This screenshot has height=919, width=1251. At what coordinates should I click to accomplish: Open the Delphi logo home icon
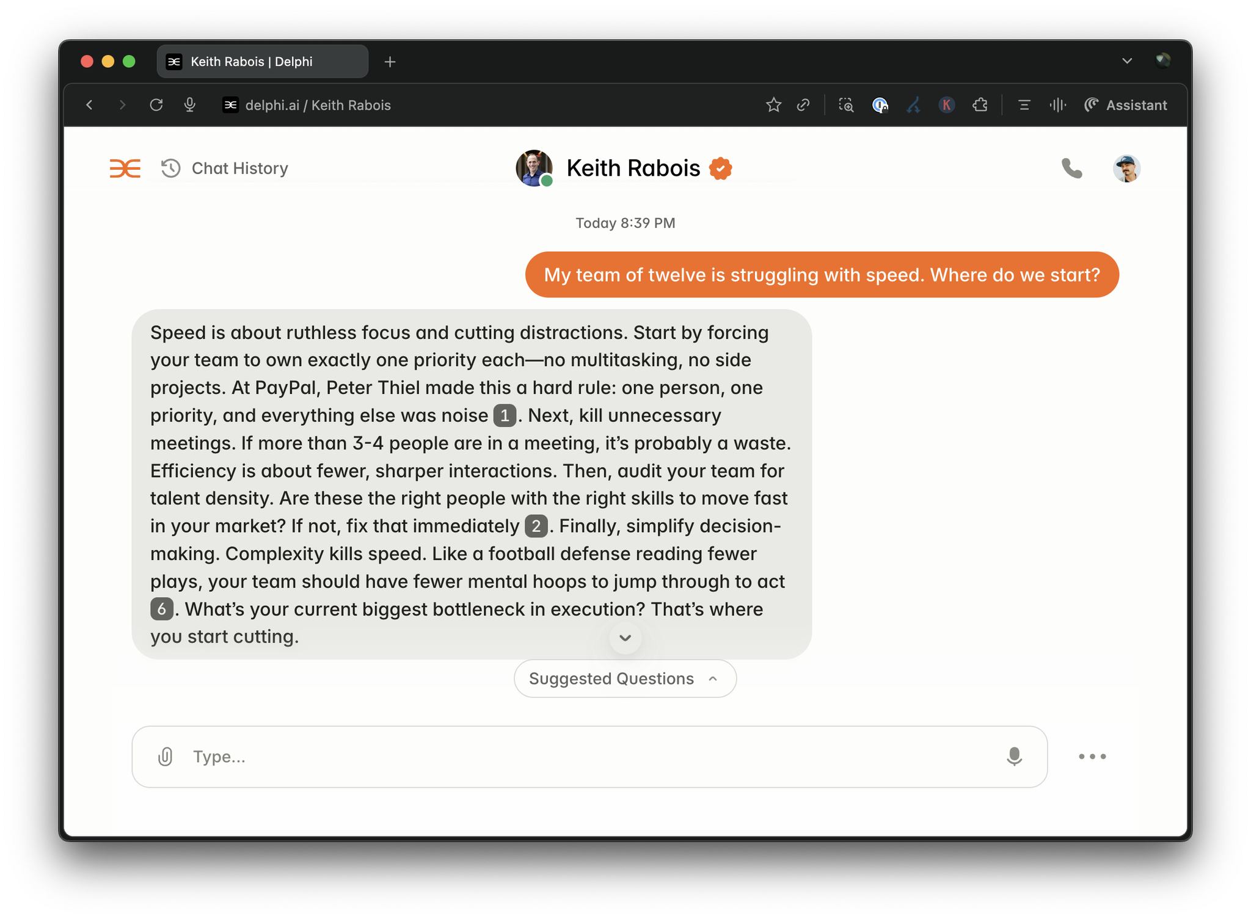125,168
